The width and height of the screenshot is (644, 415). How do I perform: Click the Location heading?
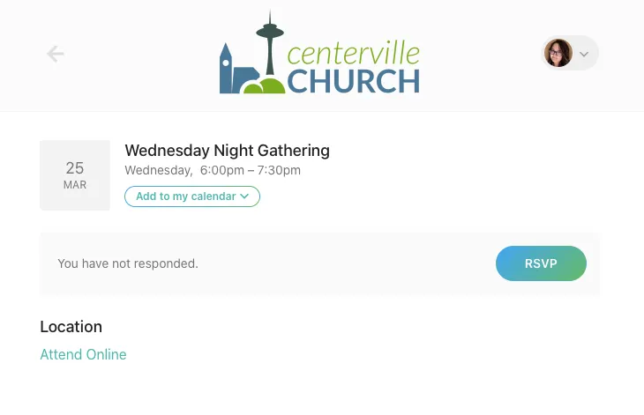(x=71, y=327)
